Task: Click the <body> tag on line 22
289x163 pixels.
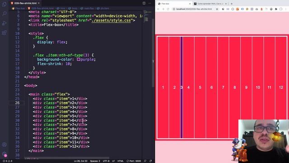Action: click(x=31, y=86)
